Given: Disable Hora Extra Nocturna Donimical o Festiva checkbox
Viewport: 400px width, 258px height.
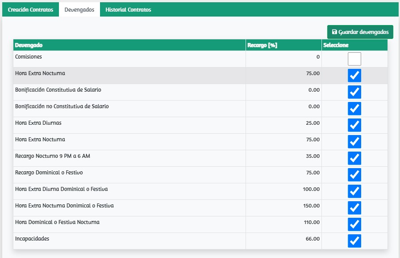Looking at the screenshot, I should [x=354, y=208].
